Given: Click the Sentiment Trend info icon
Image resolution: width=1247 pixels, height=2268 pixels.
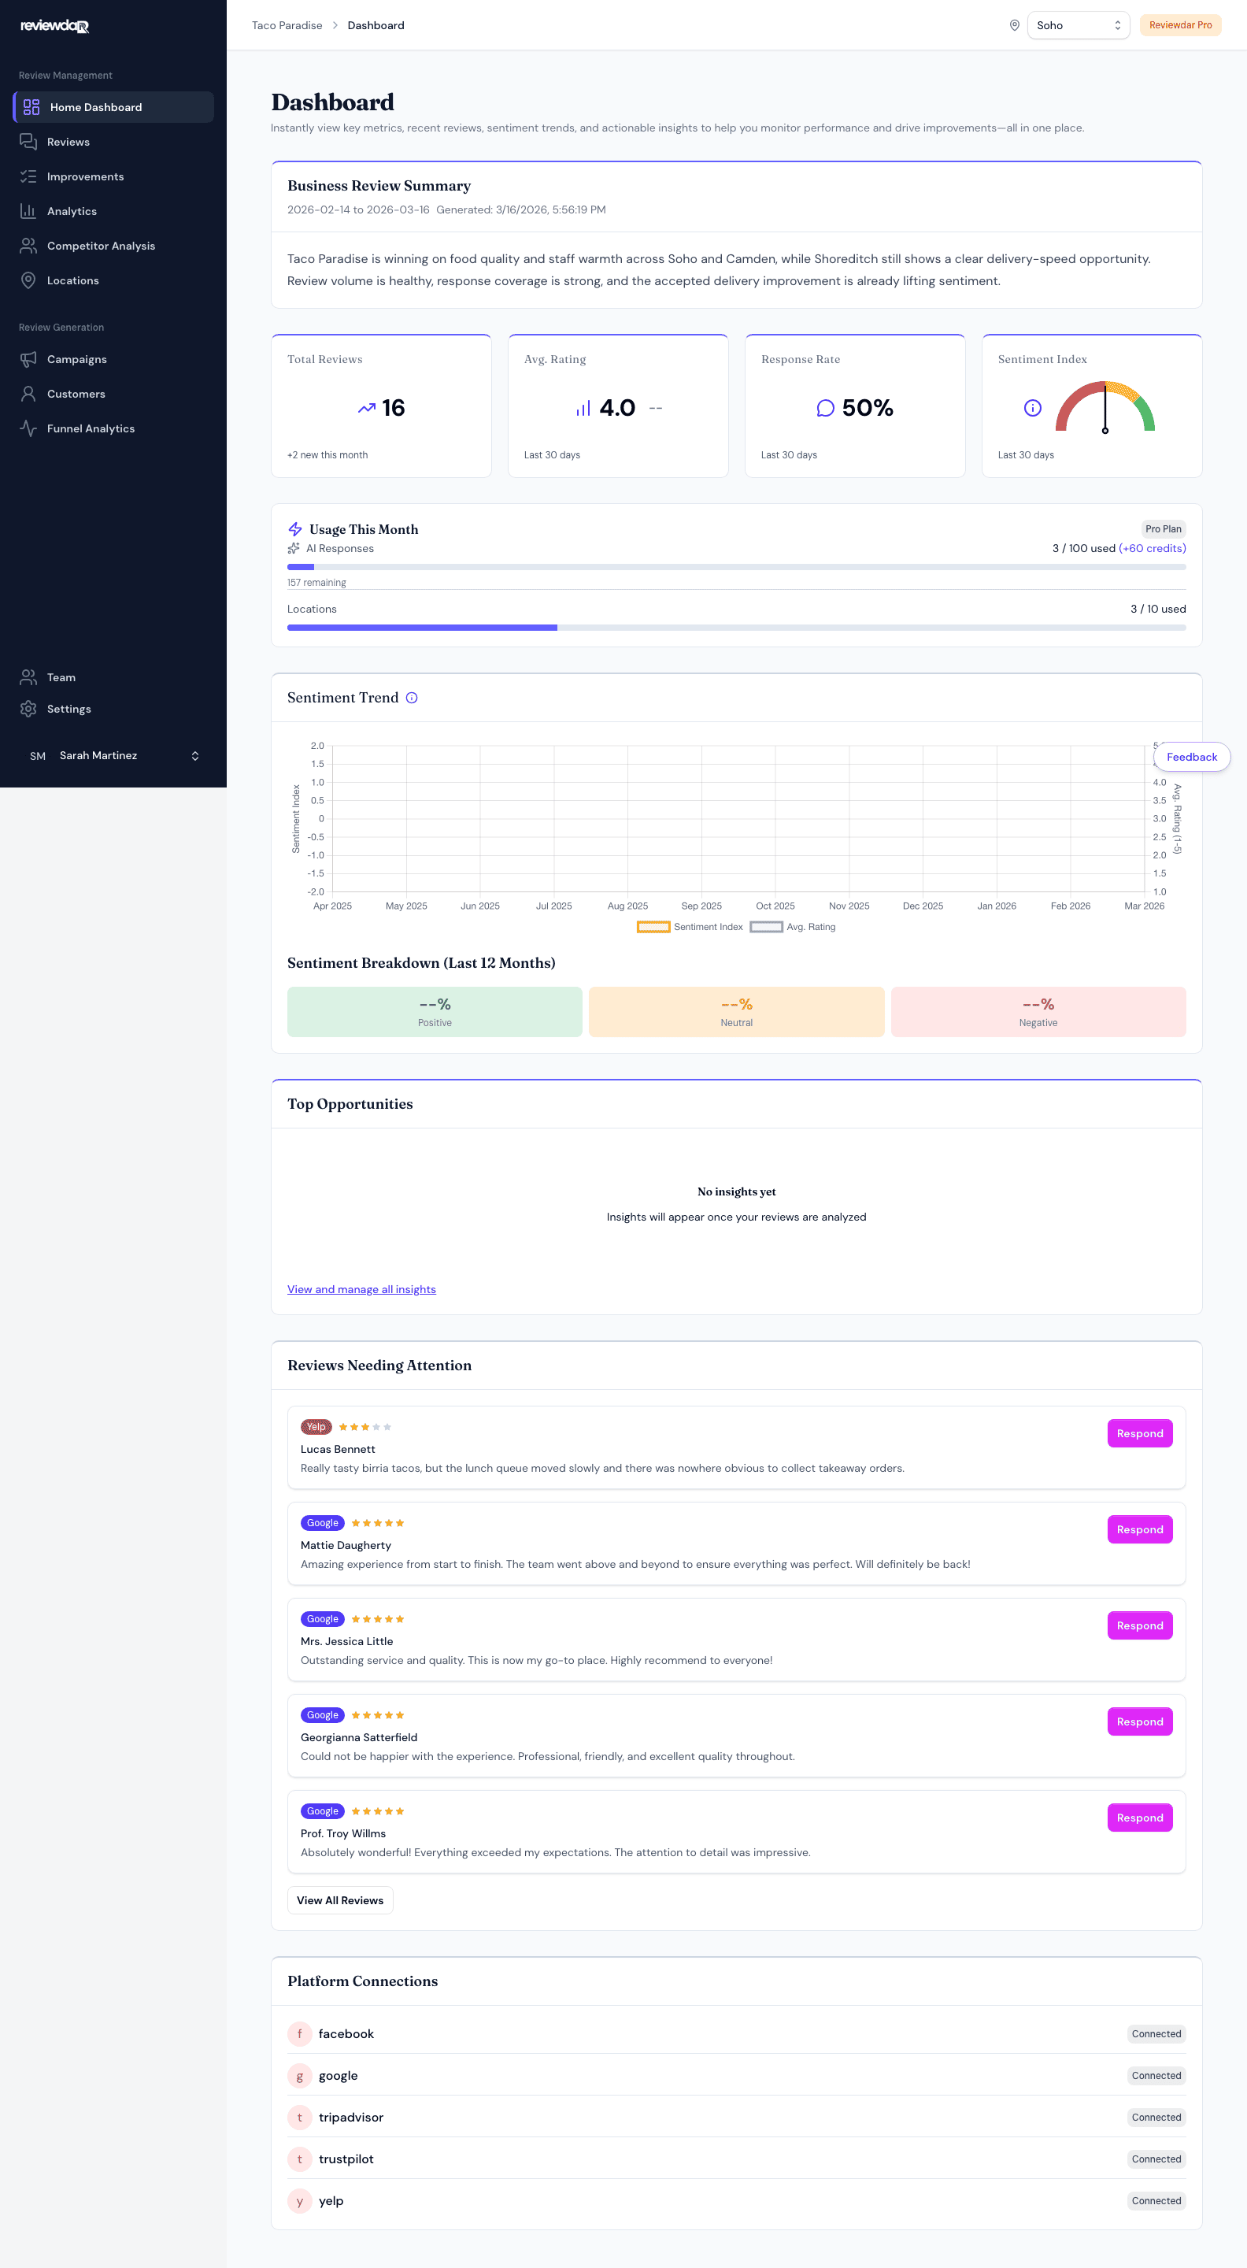Looking at the screenshot, I should point(411,697).
